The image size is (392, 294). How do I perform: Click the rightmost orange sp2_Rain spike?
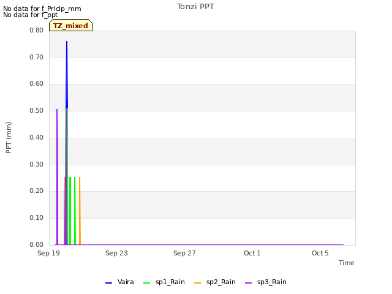[80, 211]
